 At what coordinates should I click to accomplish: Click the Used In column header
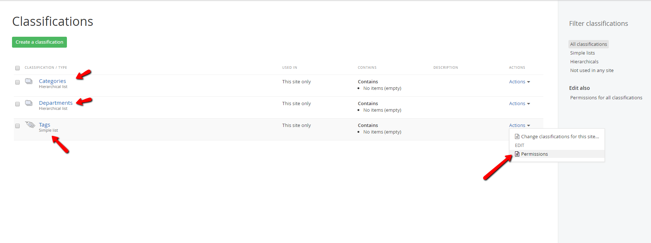(x=289, y=68)
